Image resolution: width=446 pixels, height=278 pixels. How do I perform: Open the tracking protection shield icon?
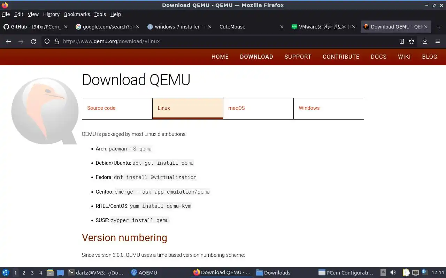pyautogui.click(x=47, y=41)
